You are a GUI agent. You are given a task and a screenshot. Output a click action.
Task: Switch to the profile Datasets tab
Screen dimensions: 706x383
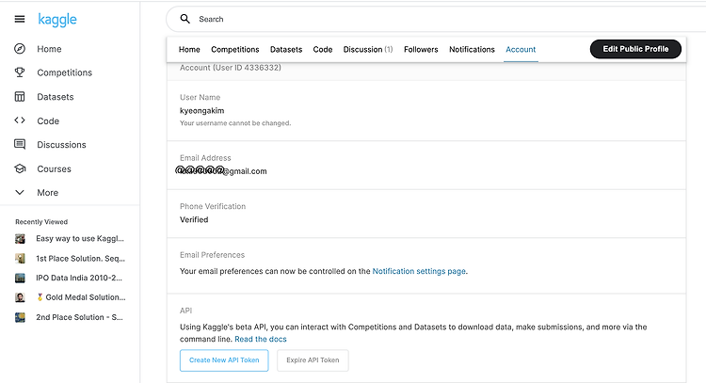click(286, 50)
